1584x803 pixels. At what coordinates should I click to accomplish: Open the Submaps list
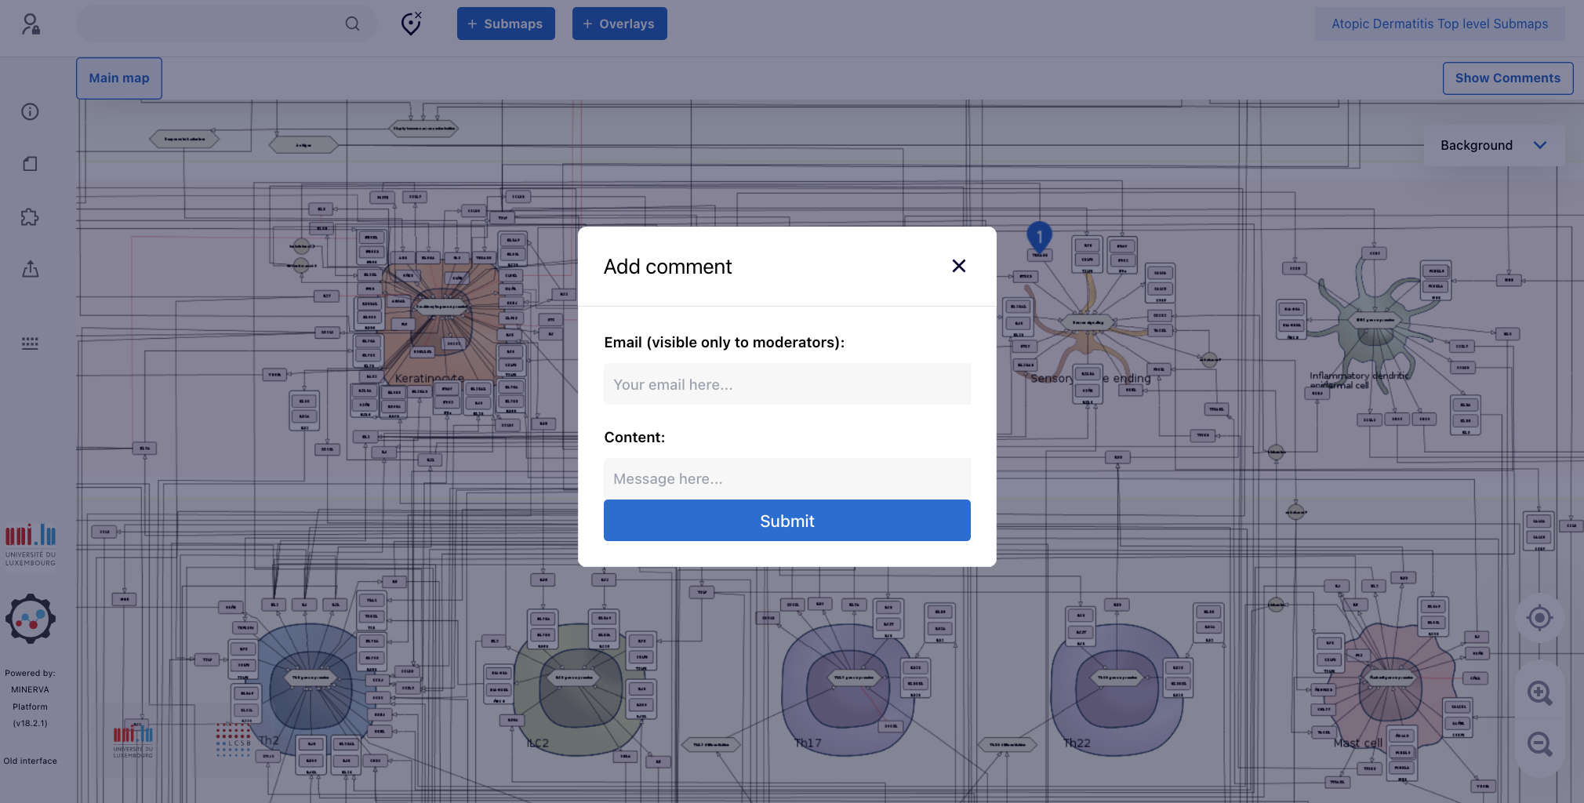click(506, 24)
